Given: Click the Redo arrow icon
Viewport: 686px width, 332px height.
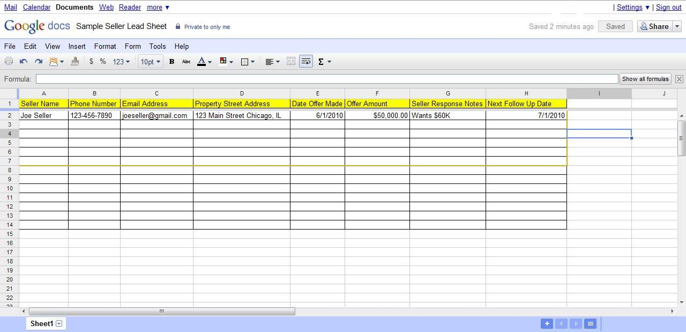Looking at the screenshot, I should (39, 62).
